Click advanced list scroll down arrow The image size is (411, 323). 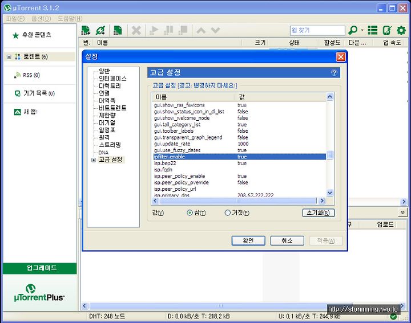(330, 193)
